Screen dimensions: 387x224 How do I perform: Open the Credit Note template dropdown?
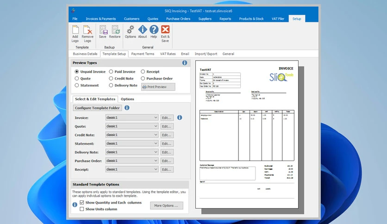132,135
